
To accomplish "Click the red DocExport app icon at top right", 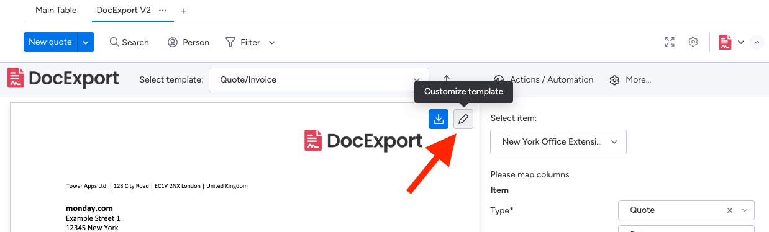I will click(x=725, y=42).
